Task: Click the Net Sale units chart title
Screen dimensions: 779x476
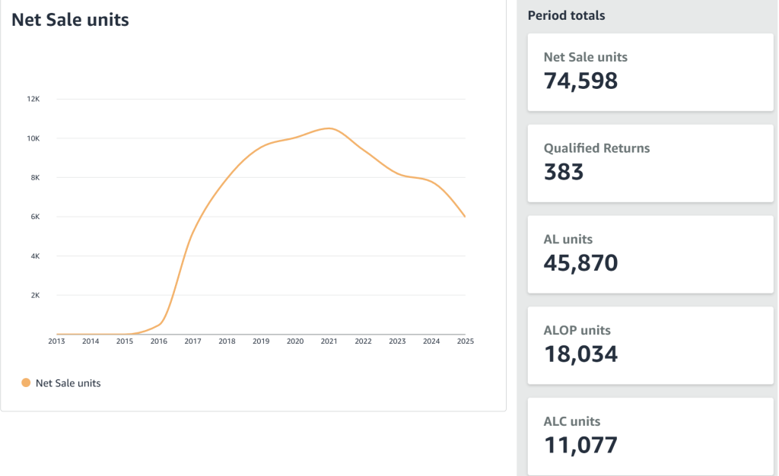Action: (x=70, y=21)
